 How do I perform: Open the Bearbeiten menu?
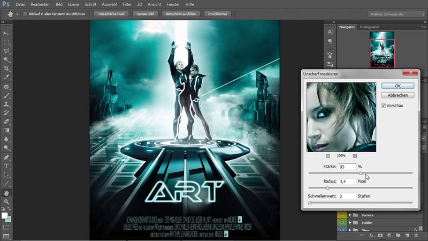[40, 4]
